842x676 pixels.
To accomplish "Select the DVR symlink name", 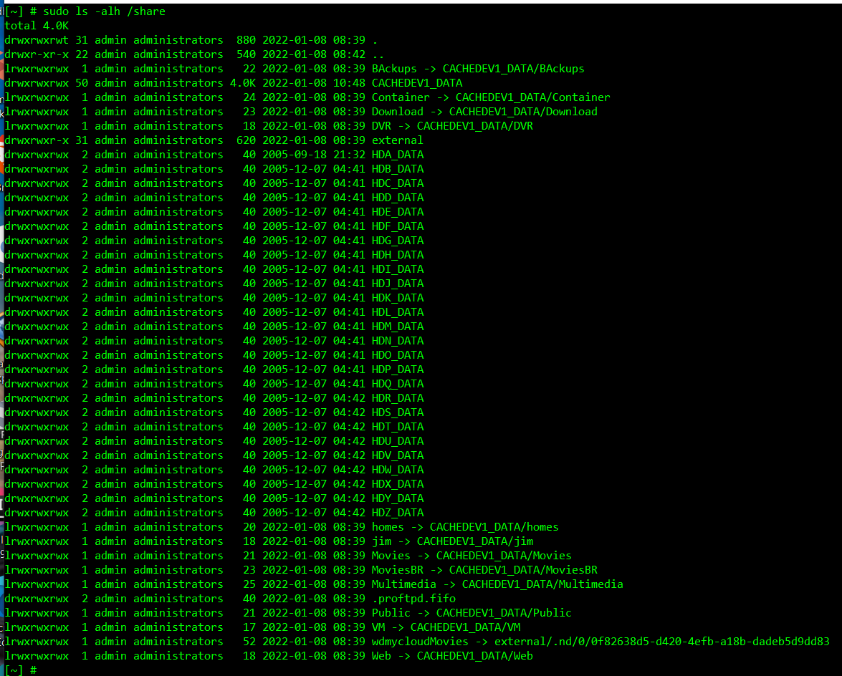I will (x=381, y=126).
